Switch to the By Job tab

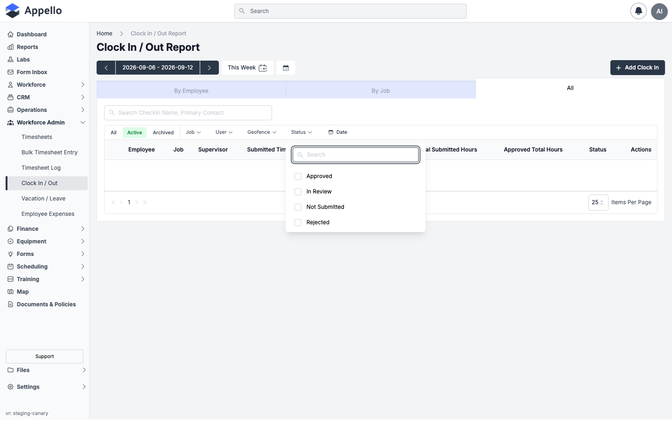pos(381,90)
